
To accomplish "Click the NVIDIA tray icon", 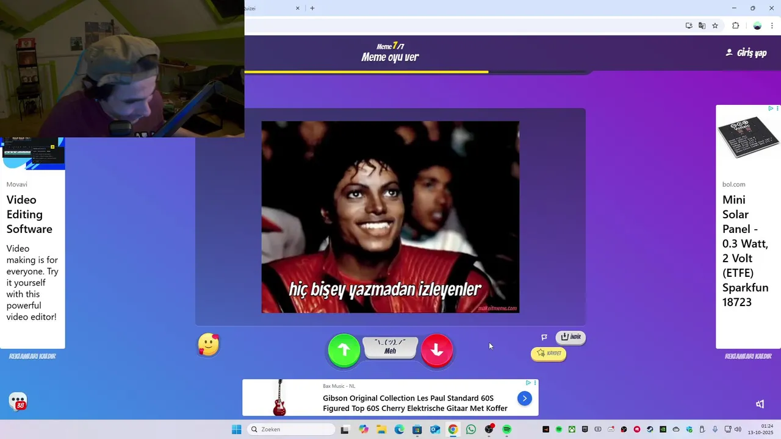I will click(x=663, y=429).
